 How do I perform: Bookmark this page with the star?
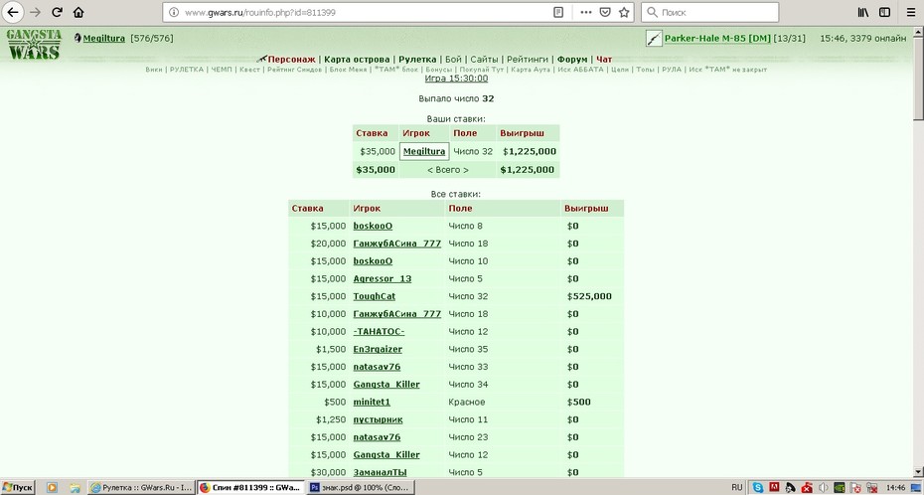click(624, 12)
